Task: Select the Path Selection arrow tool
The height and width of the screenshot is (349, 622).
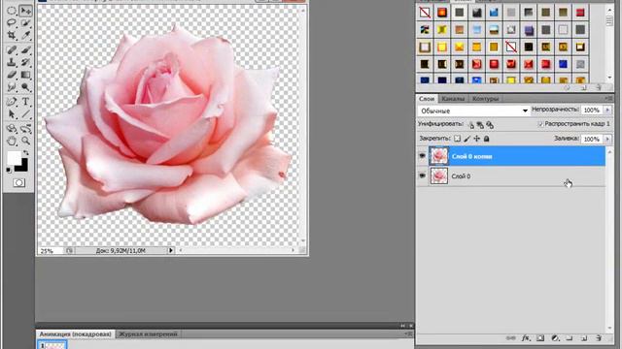Action: coord(12,114)
